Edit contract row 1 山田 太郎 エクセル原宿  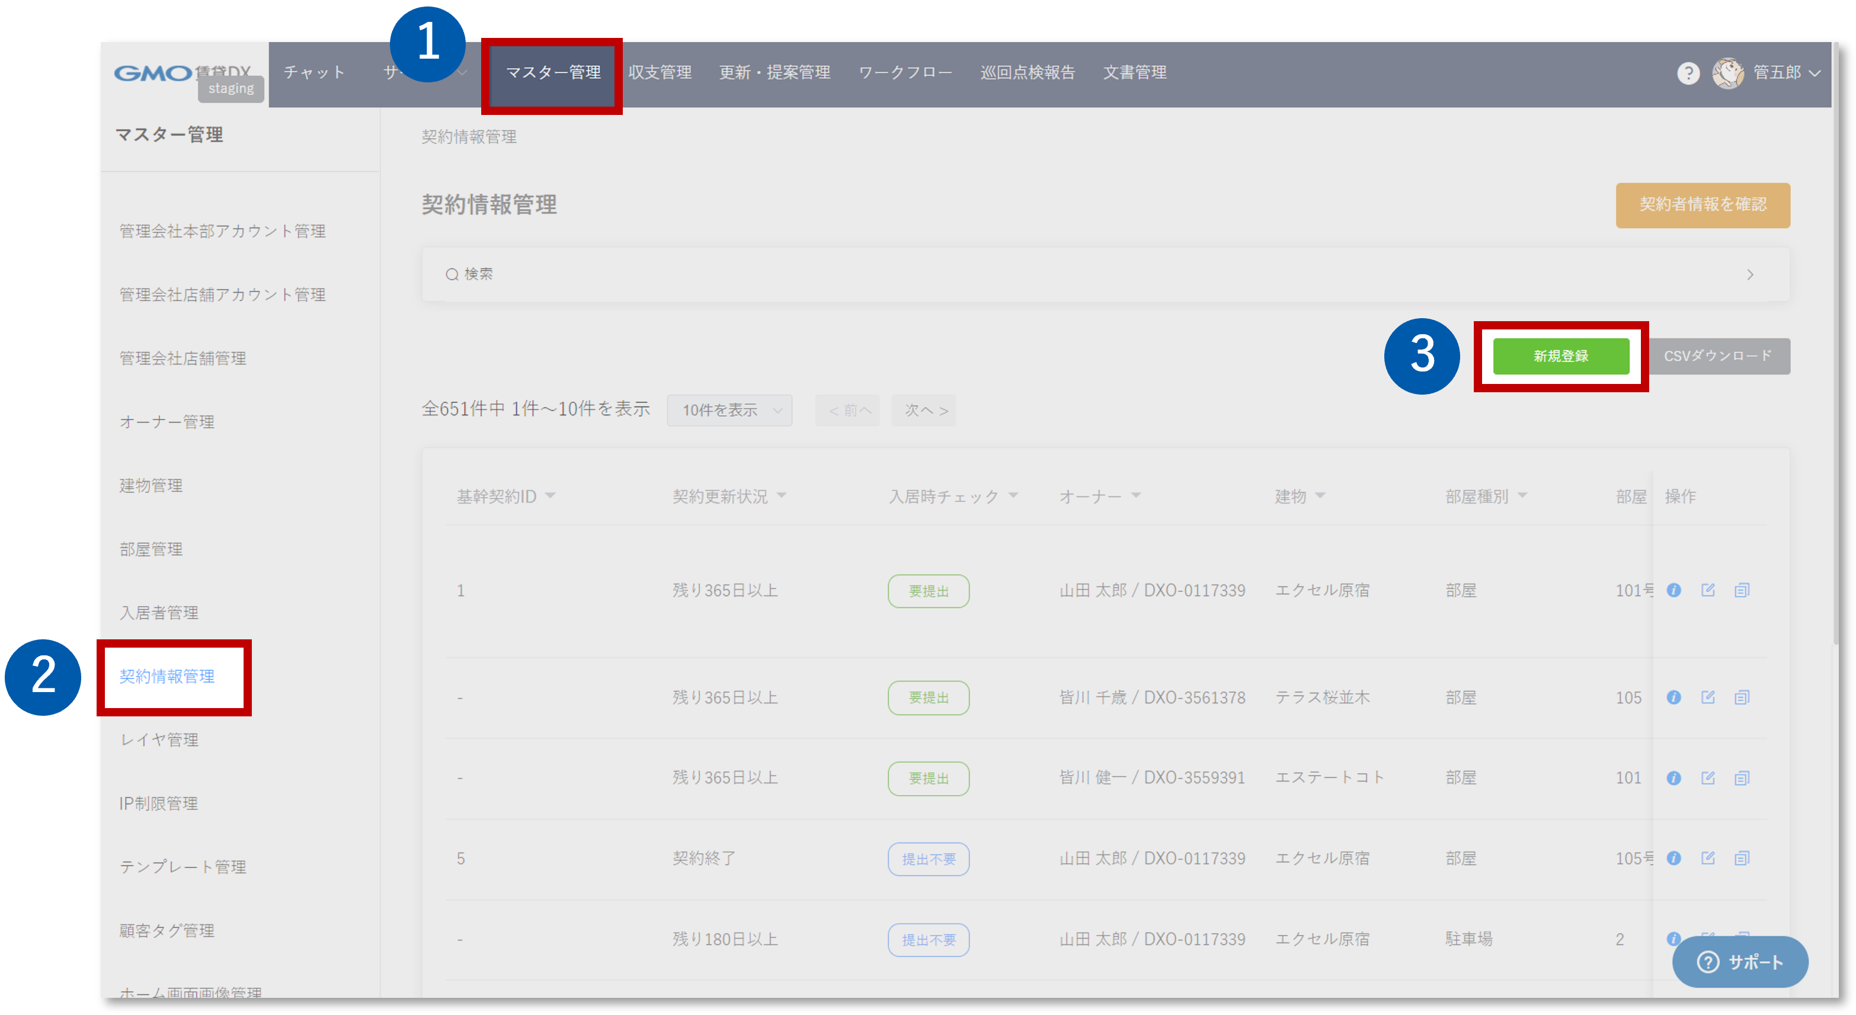pos(1707,590)
